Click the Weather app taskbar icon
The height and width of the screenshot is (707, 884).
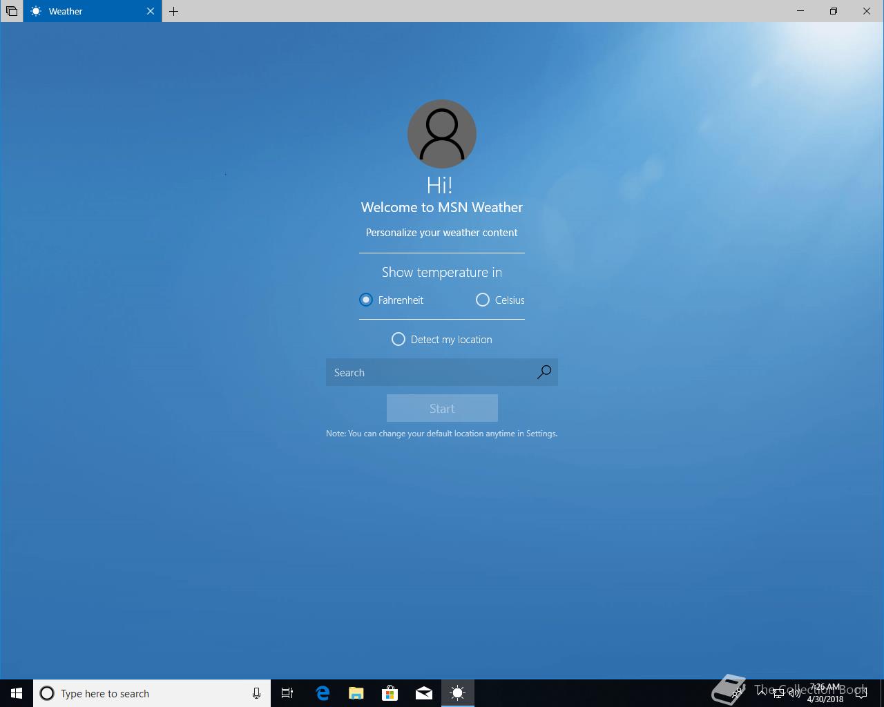tap(458, 693)
